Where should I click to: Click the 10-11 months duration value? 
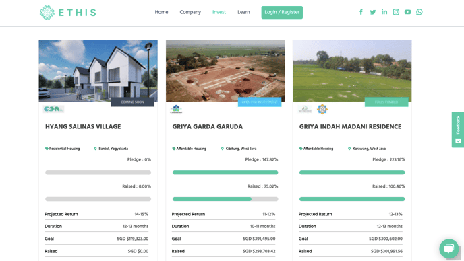(263, 227)
